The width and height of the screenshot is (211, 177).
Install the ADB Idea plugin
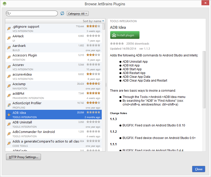tap(125, 35)
